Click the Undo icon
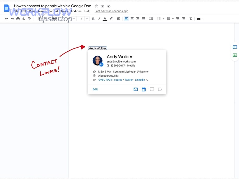Image resolution: width=239 pixels, height=179 pixels. pyautogui.click(x=6, y=19)
